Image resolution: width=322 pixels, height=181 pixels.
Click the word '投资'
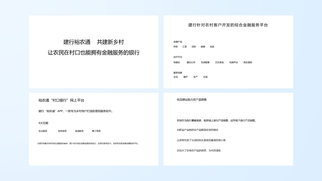tap(212, 47)
